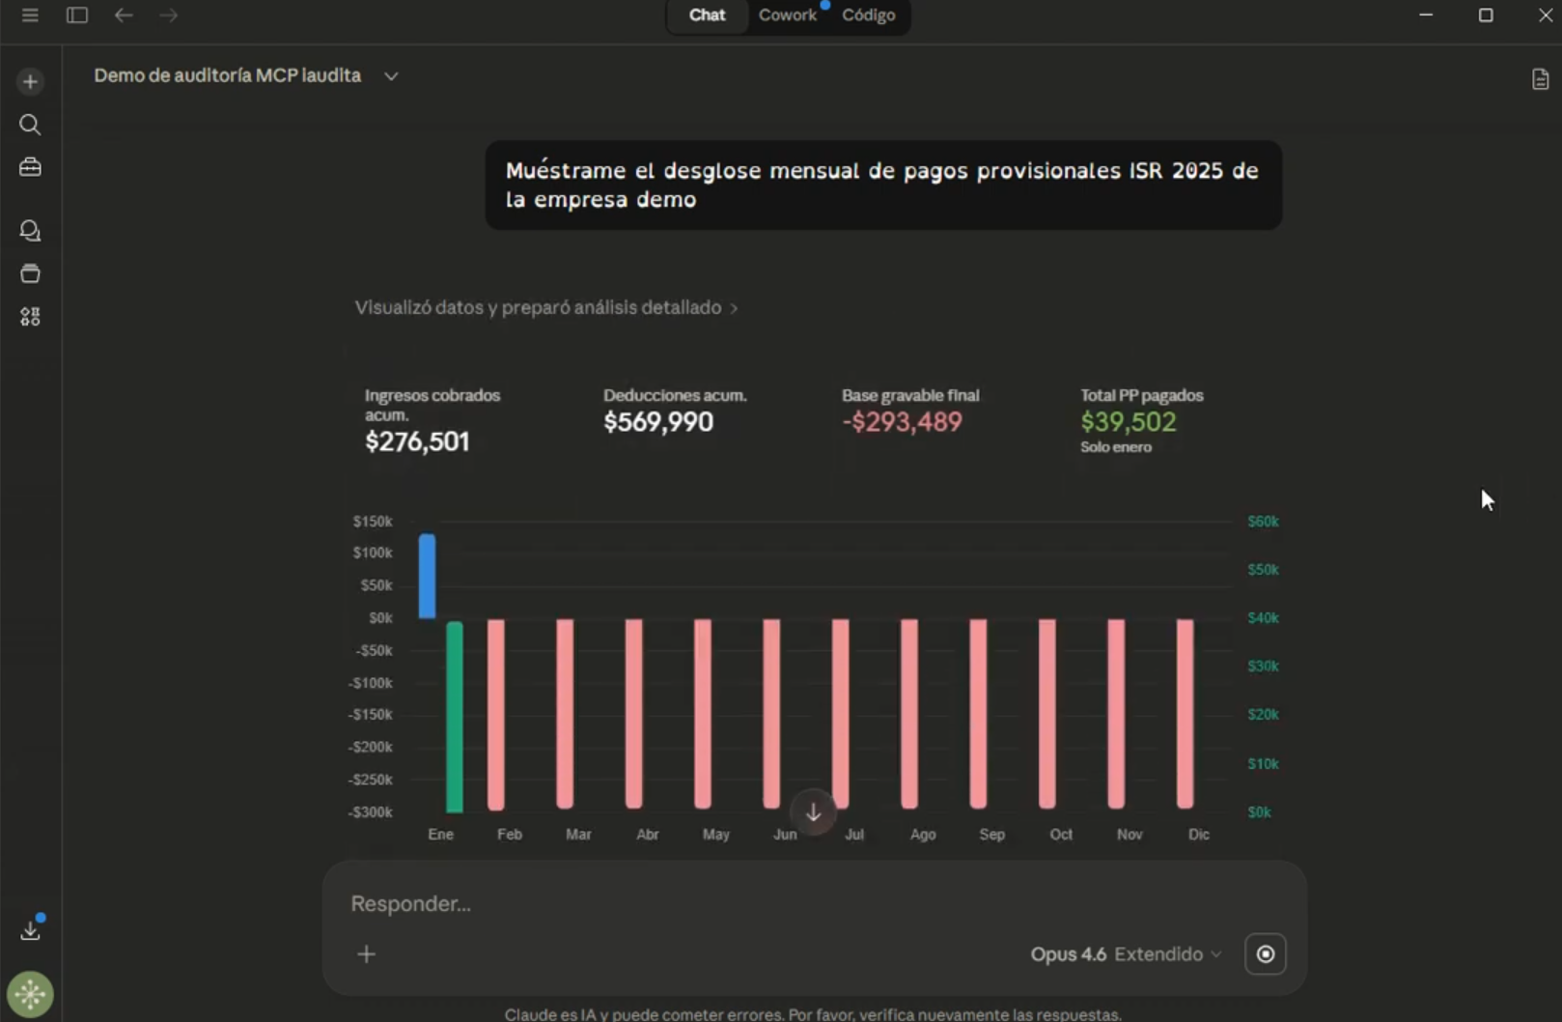
Task: Click the Oct month axis label
Action: [x=1061, y=835]
